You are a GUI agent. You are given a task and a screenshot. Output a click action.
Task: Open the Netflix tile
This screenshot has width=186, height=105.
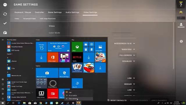point(77,57)
